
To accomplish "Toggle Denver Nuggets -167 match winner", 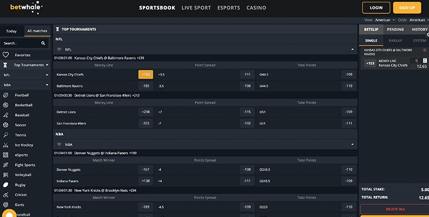I will tap(146, 170).
